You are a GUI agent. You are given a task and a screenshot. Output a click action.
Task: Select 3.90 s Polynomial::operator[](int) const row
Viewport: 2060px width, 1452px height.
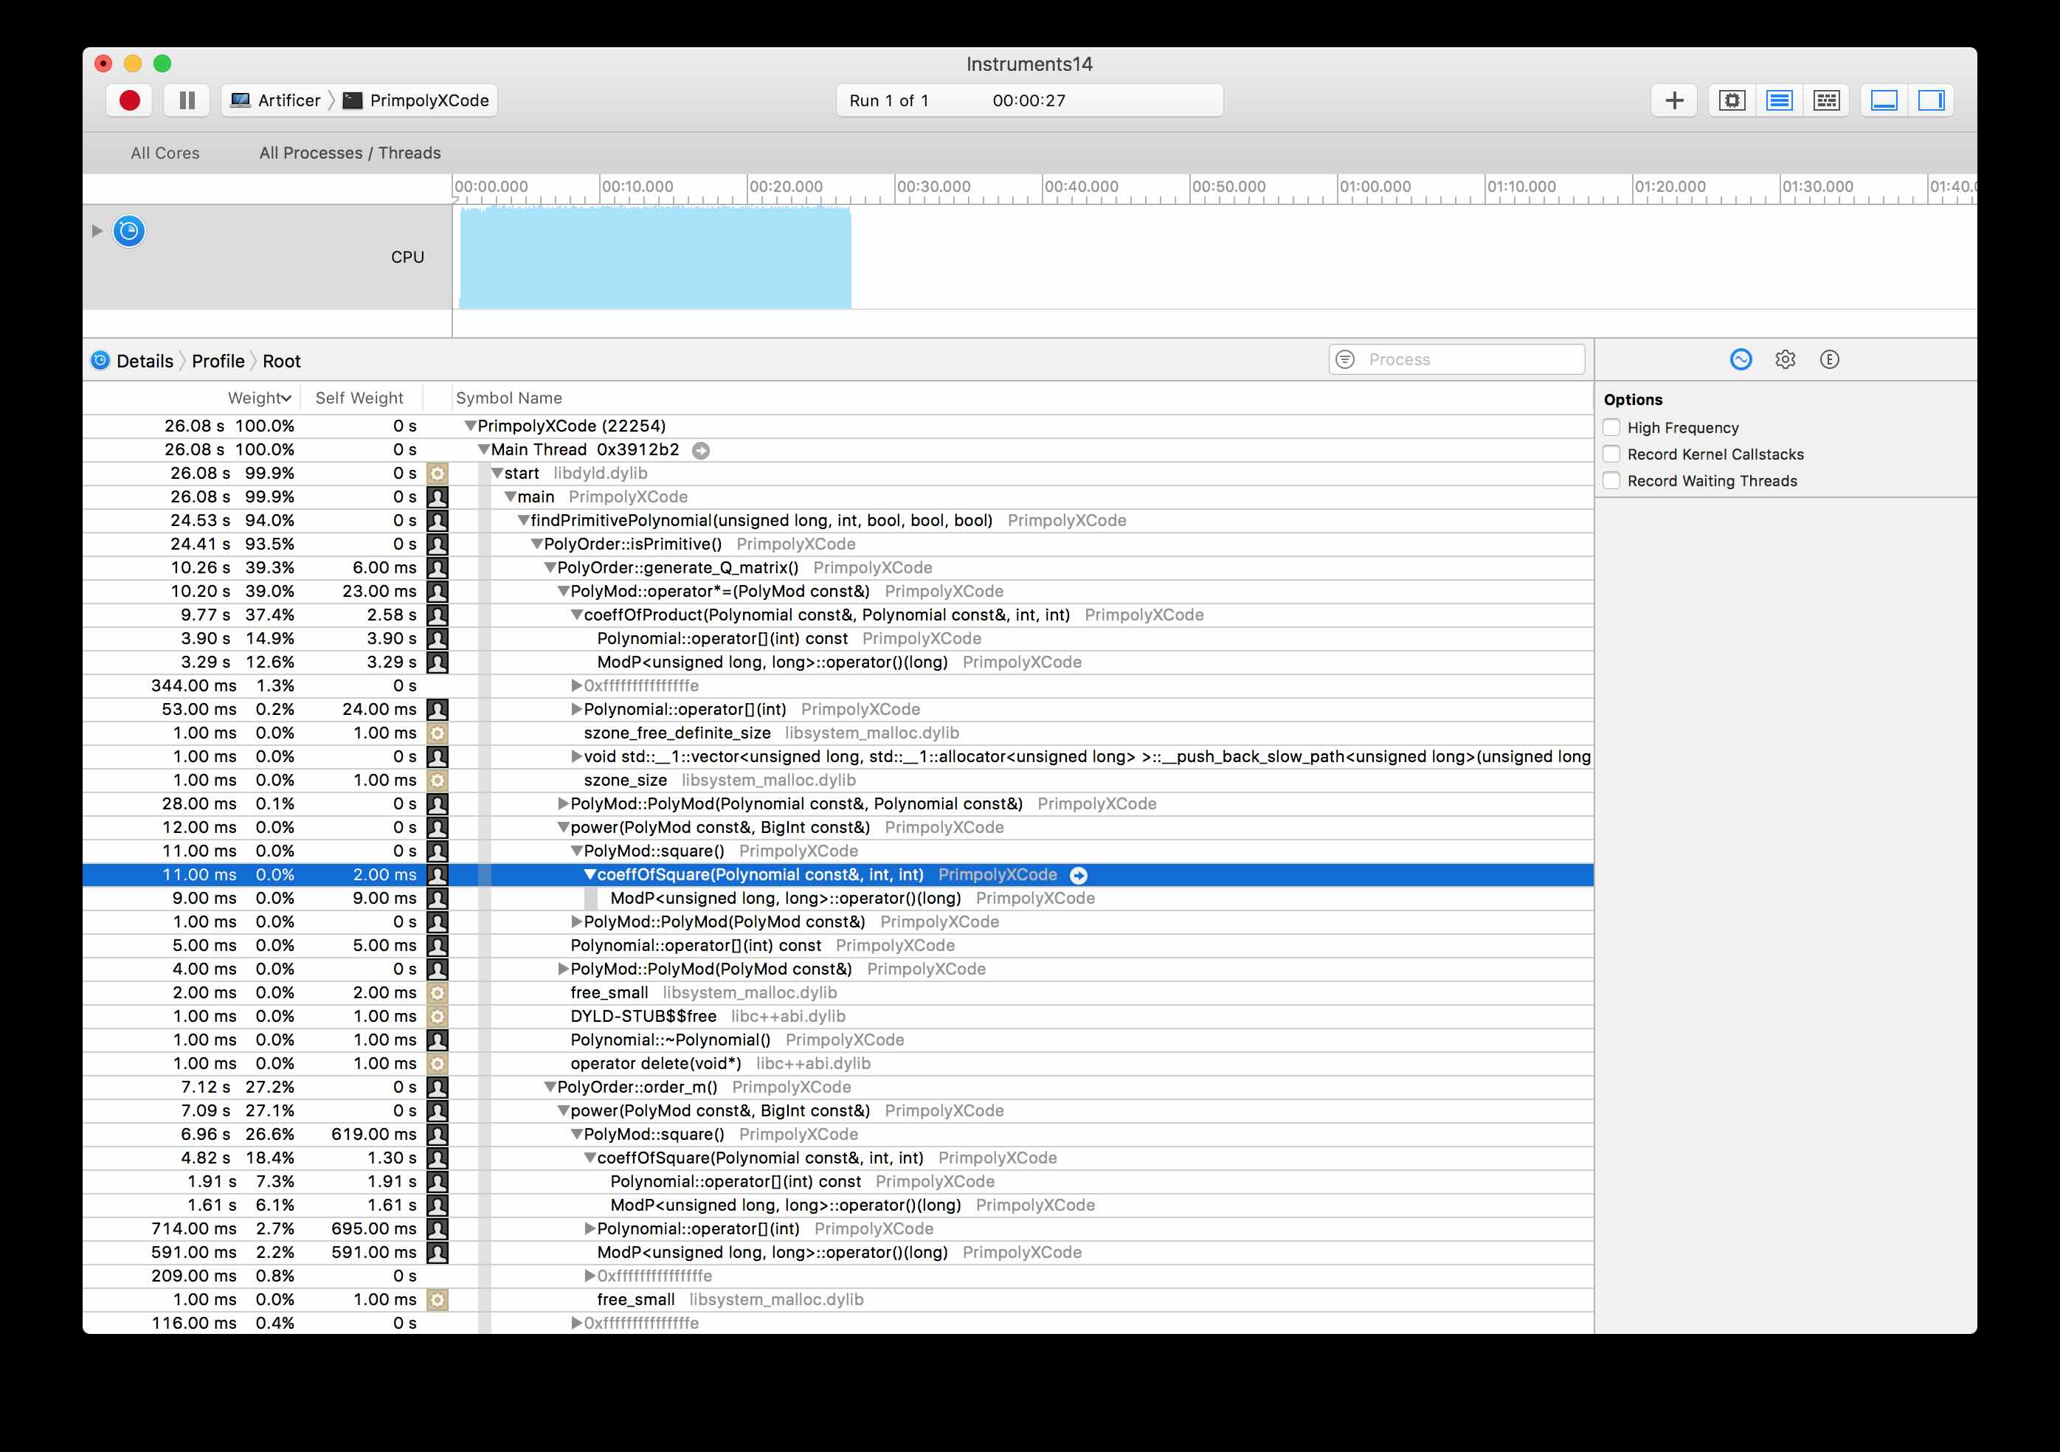pyautogui.click(x=838, y=639)
